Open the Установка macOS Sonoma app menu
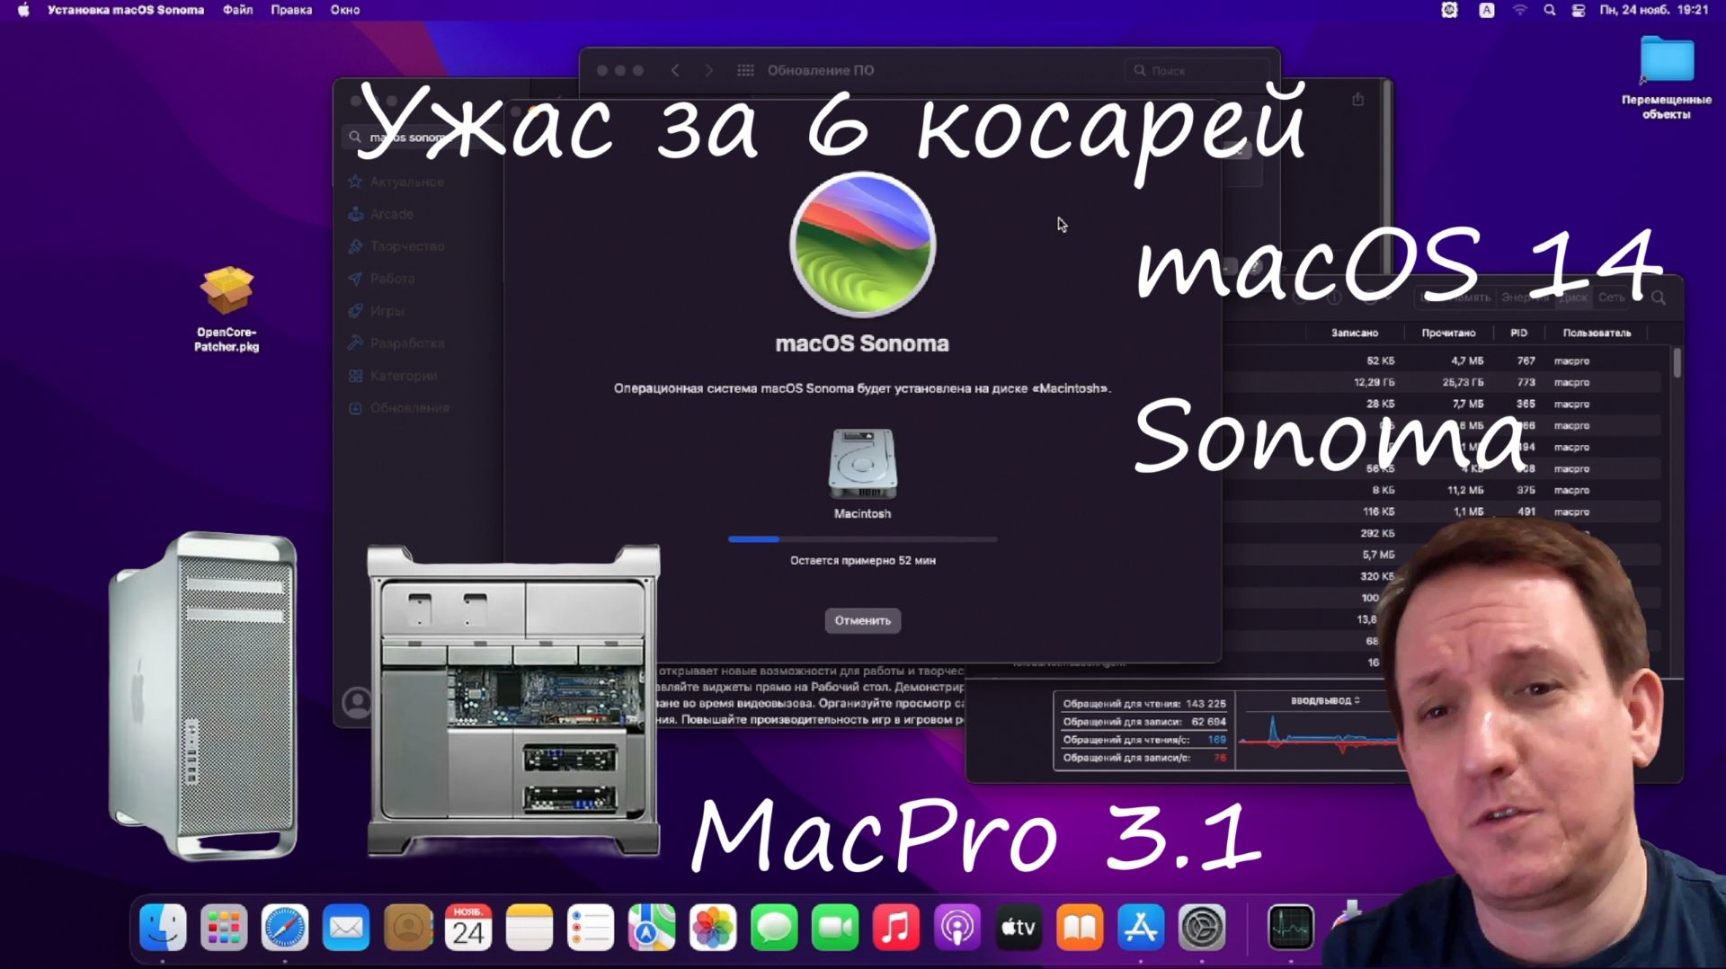Screen dimensions: 1726x969 tap(126, 10)
